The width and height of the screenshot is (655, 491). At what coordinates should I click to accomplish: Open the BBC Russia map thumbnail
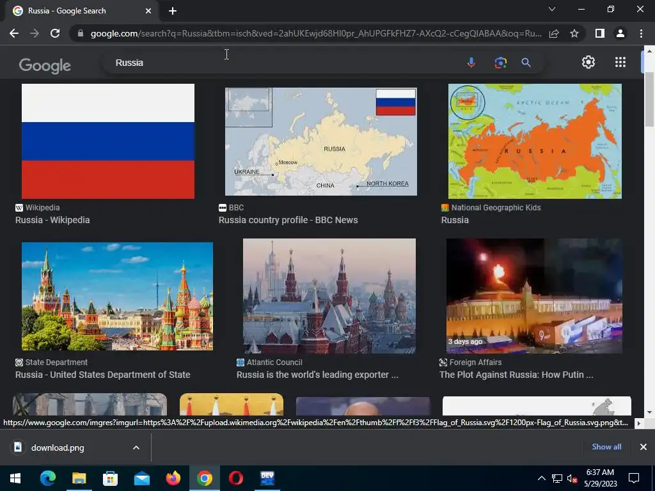(x=321, y=141)
